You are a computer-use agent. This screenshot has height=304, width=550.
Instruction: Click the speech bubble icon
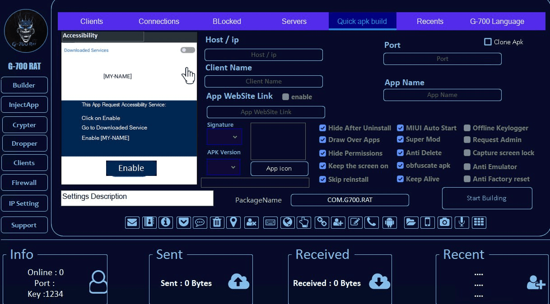[x=199, y=222]
